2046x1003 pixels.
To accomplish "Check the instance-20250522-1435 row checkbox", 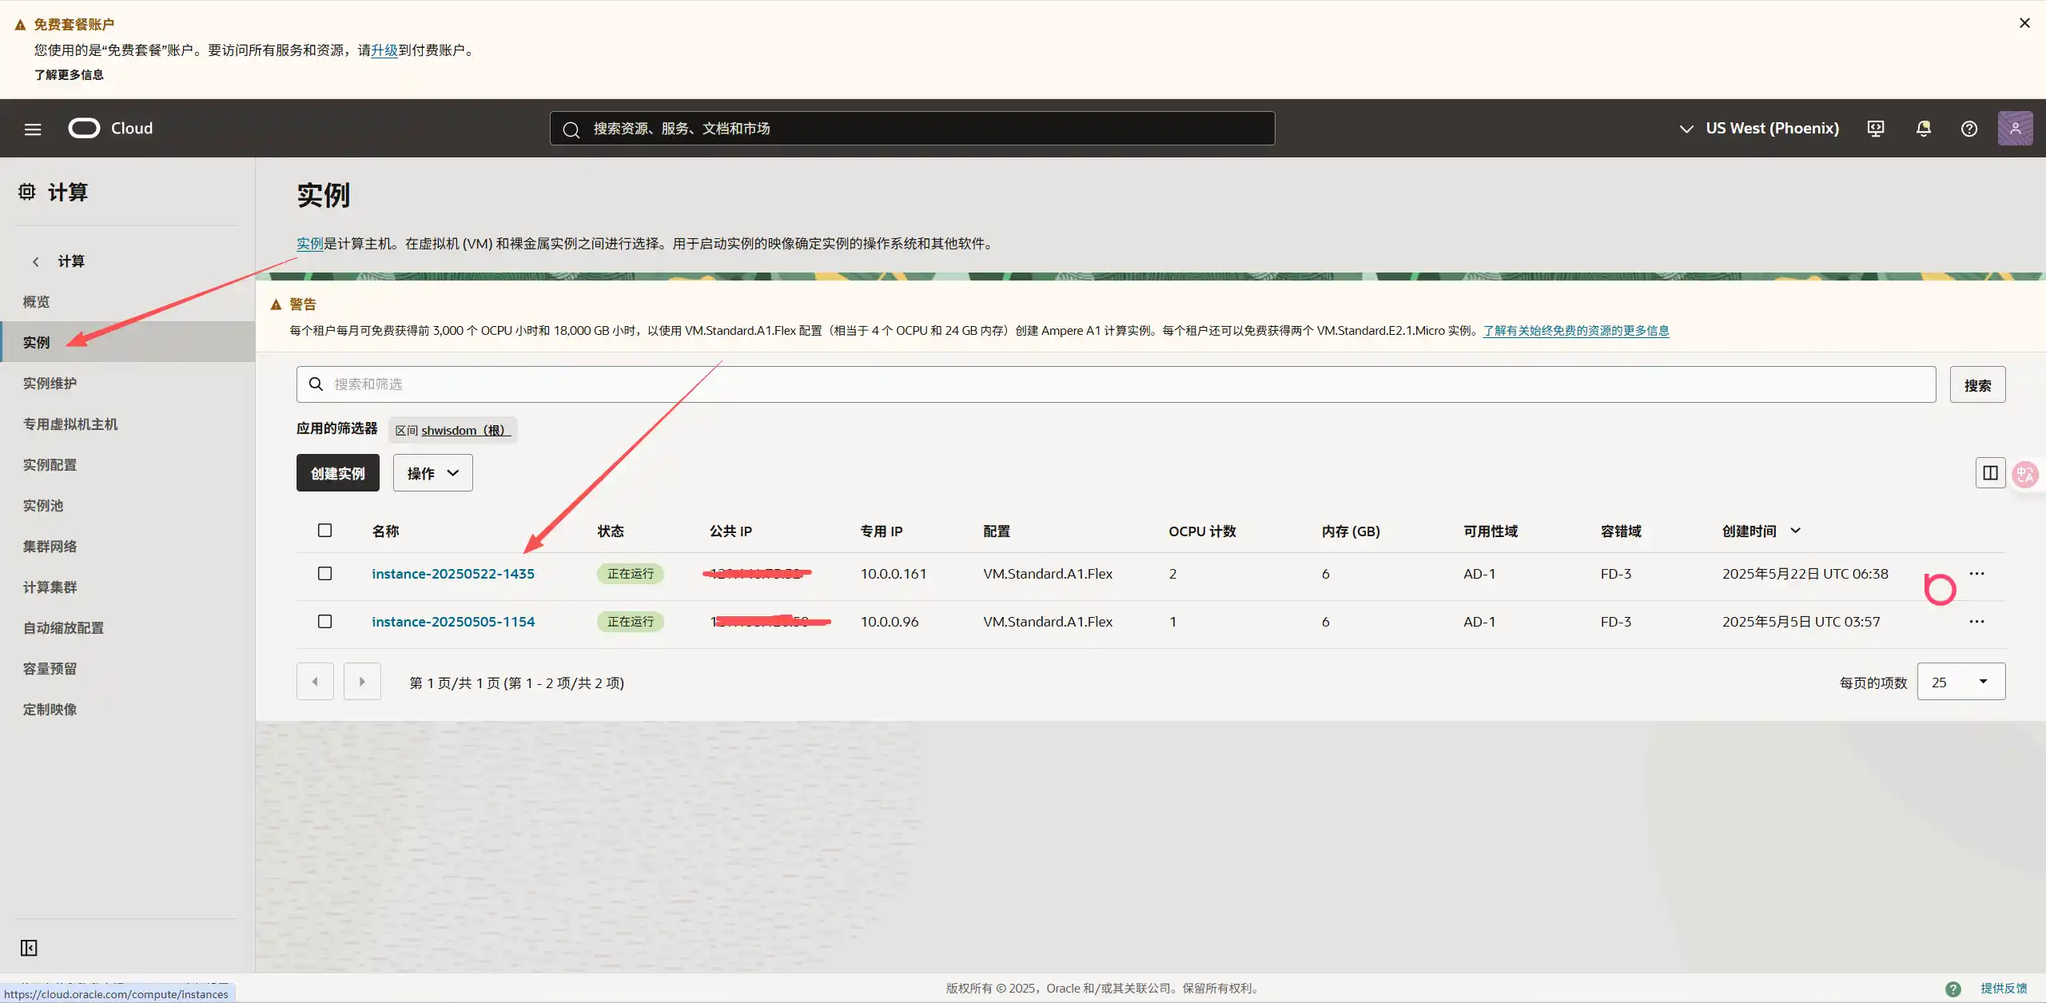I will (324, 574).
